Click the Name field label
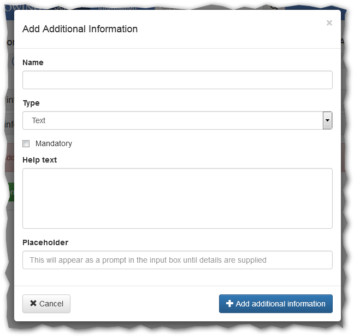Image resolution: width=354 pixels, height=336 pixels. (x=33, y=62)
